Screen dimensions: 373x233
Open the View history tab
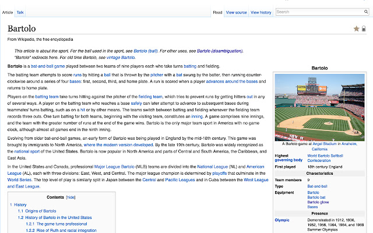[261, 12]
